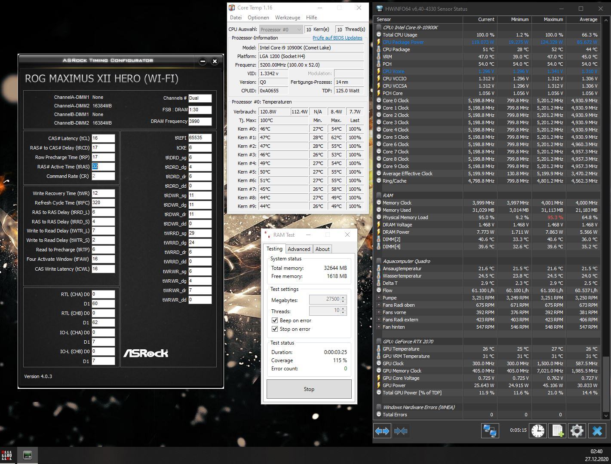Viewport: 611px width, 464px height.
Task: Click Aquacomputer Quadro section icon
Action: tap(379, 261)
